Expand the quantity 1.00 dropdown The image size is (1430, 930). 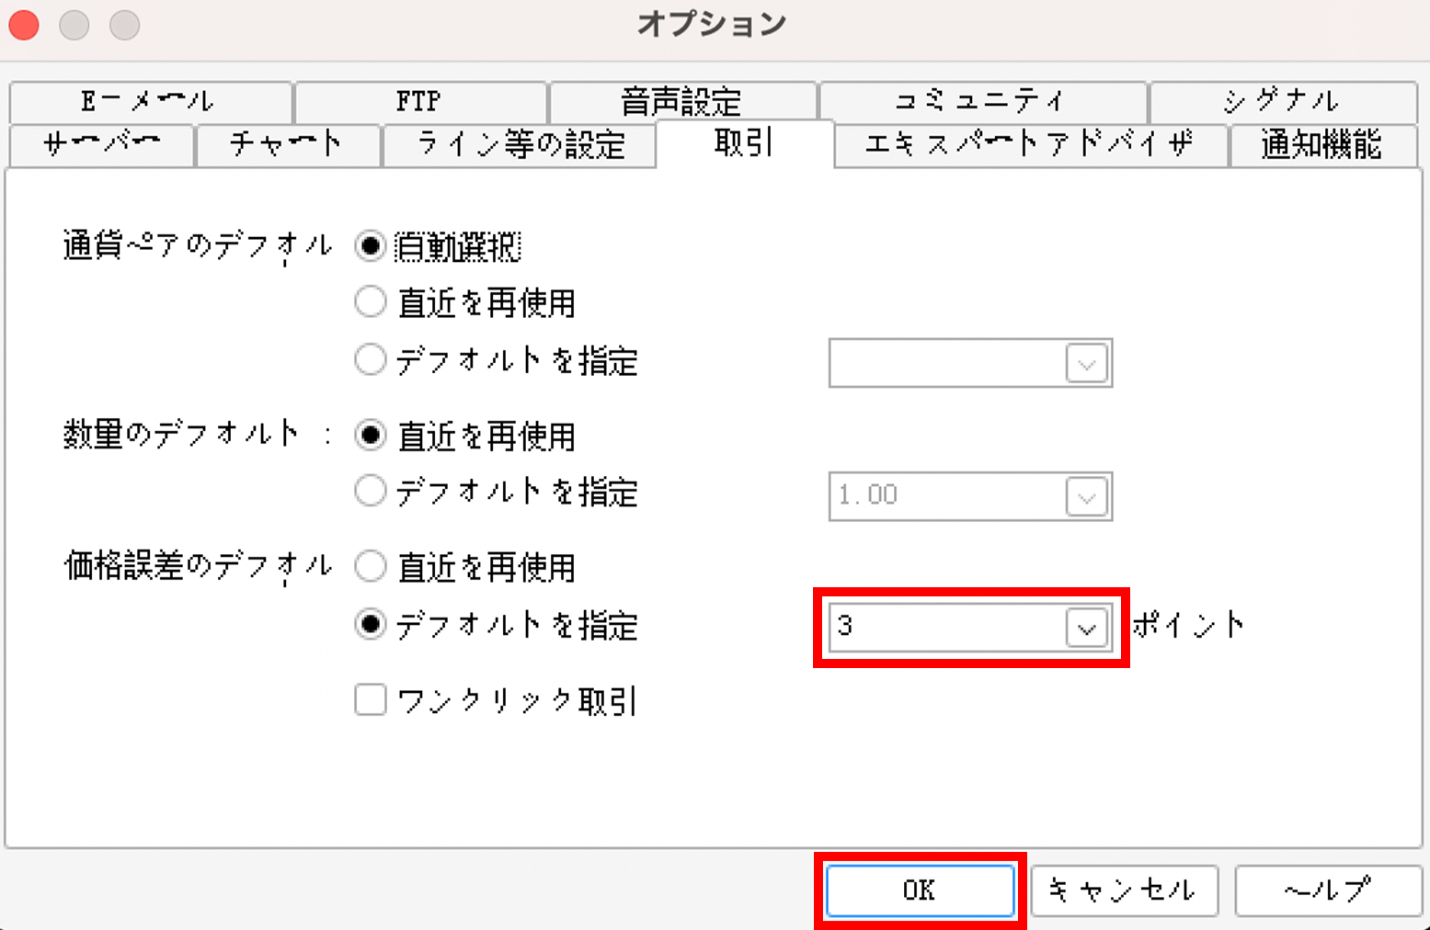[1086, 497]
